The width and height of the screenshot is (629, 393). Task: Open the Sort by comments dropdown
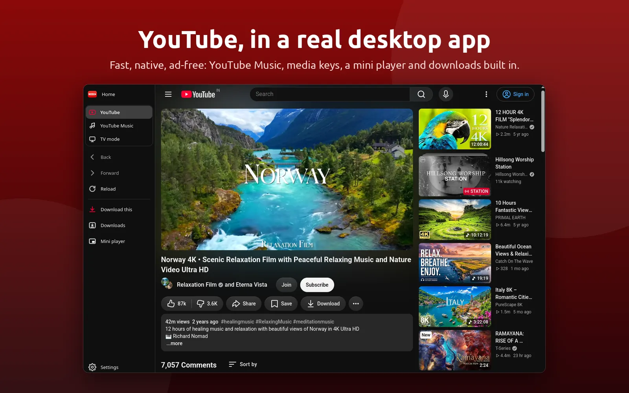243,364
